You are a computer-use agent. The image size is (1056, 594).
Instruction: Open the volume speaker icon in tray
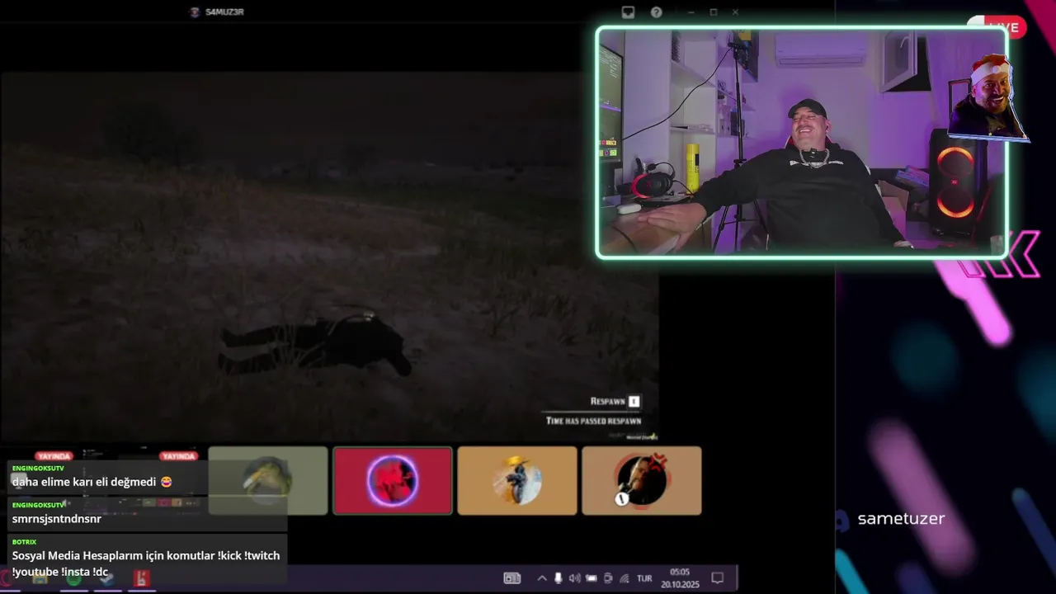point(575,578)
